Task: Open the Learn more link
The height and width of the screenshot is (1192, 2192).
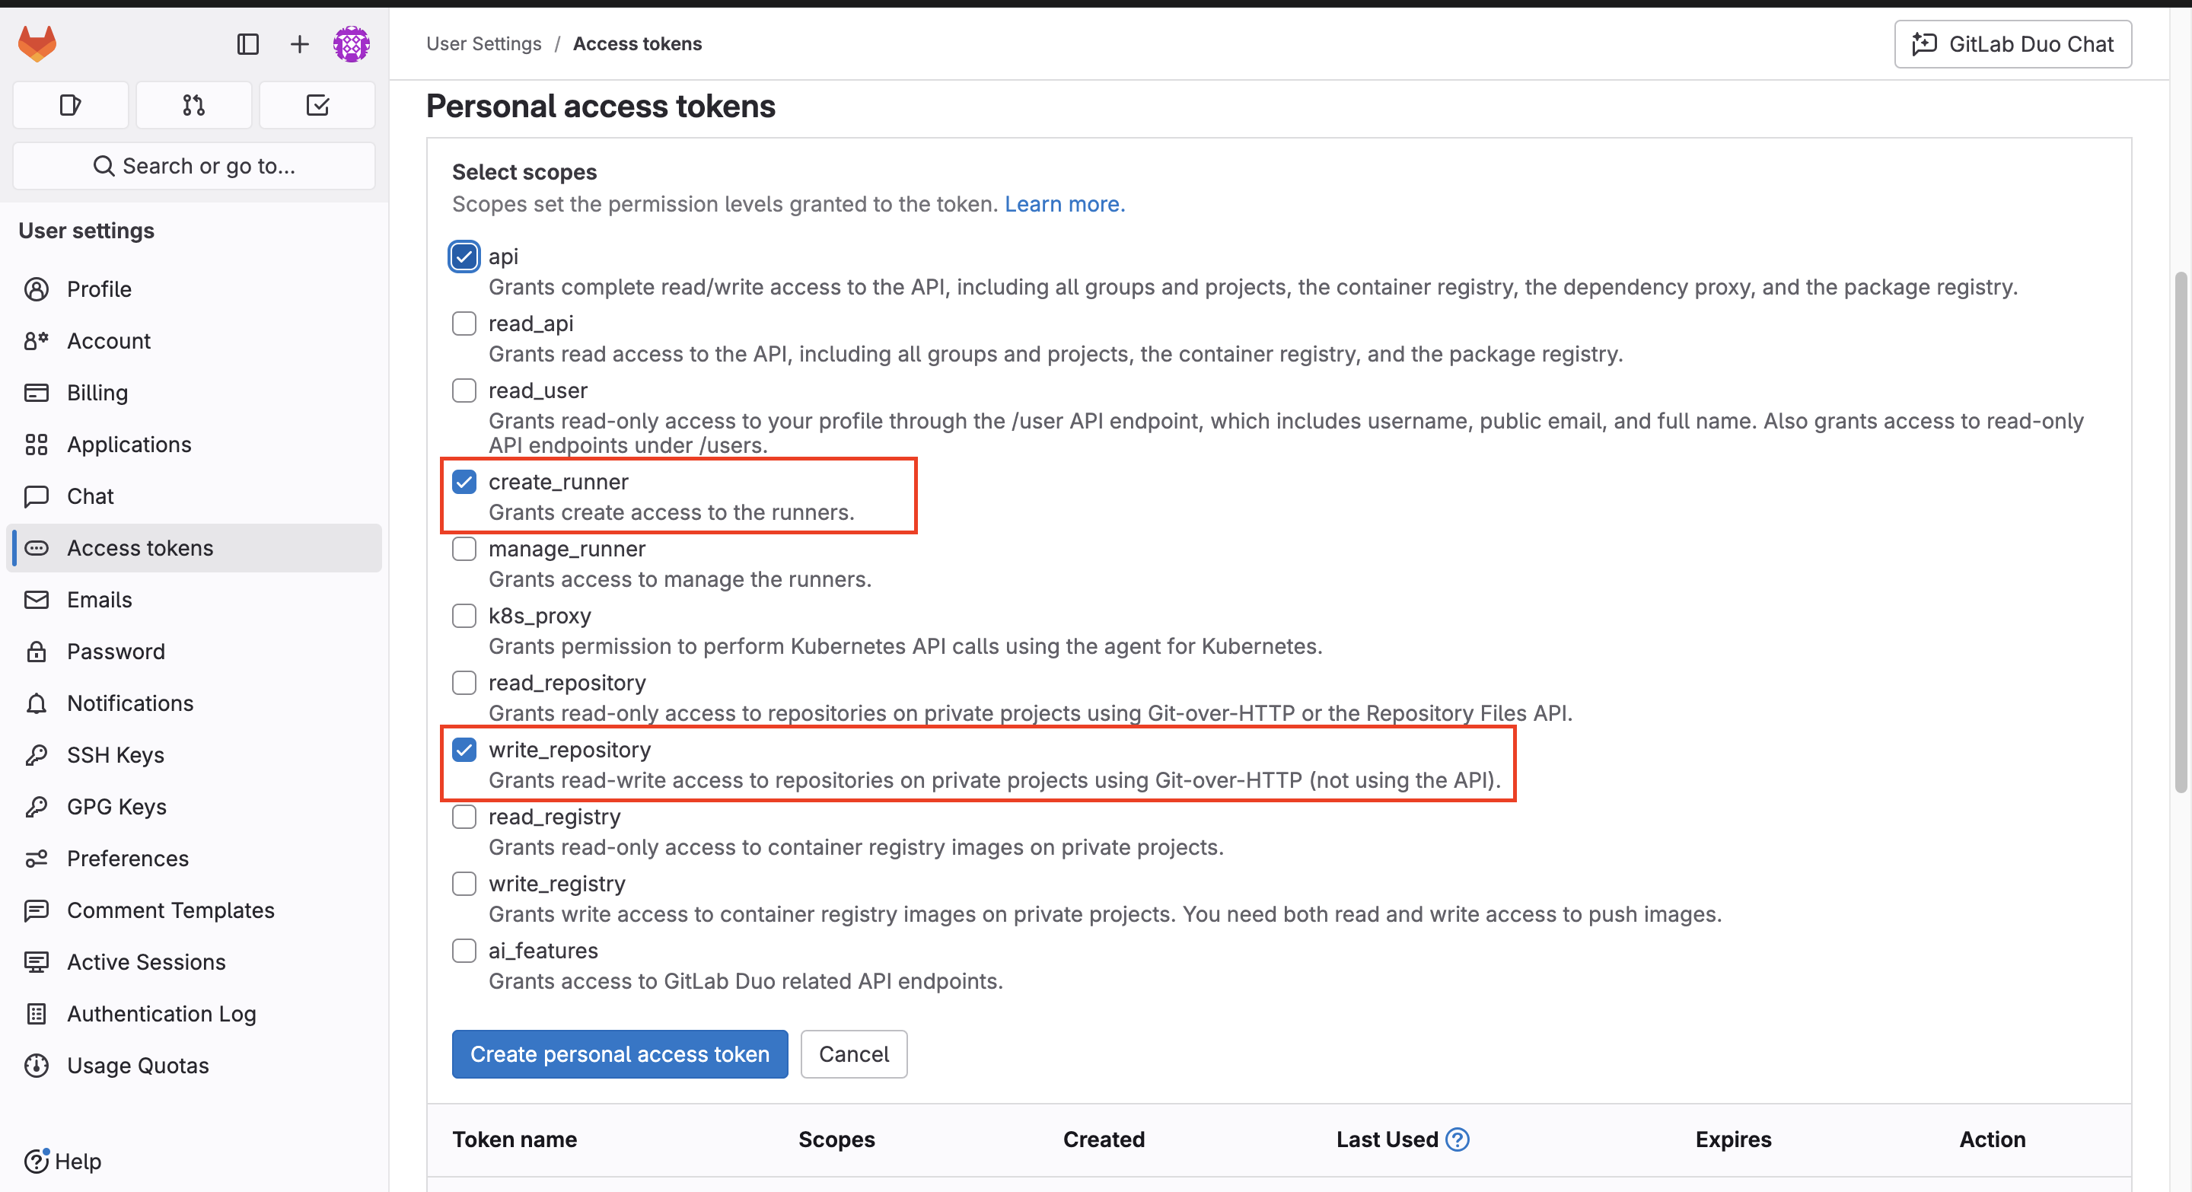Action: pos(1065,204)
